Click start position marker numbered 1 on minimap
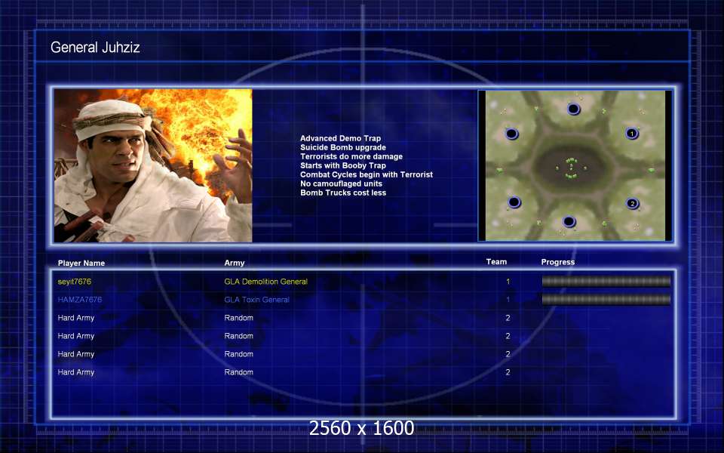 632,134
